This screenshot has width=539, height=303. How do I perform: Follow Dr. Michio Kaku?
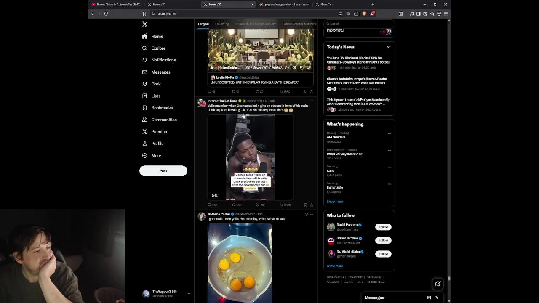(383, 254)
